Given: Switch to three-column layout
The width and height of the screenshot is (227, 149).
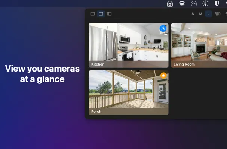Looking at the screenshot, I should click(x=109, y=14).
